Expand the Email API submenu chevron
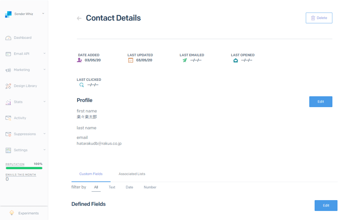Screen dimensions: 361x220 pyautogui.click(x=45, y=53)
